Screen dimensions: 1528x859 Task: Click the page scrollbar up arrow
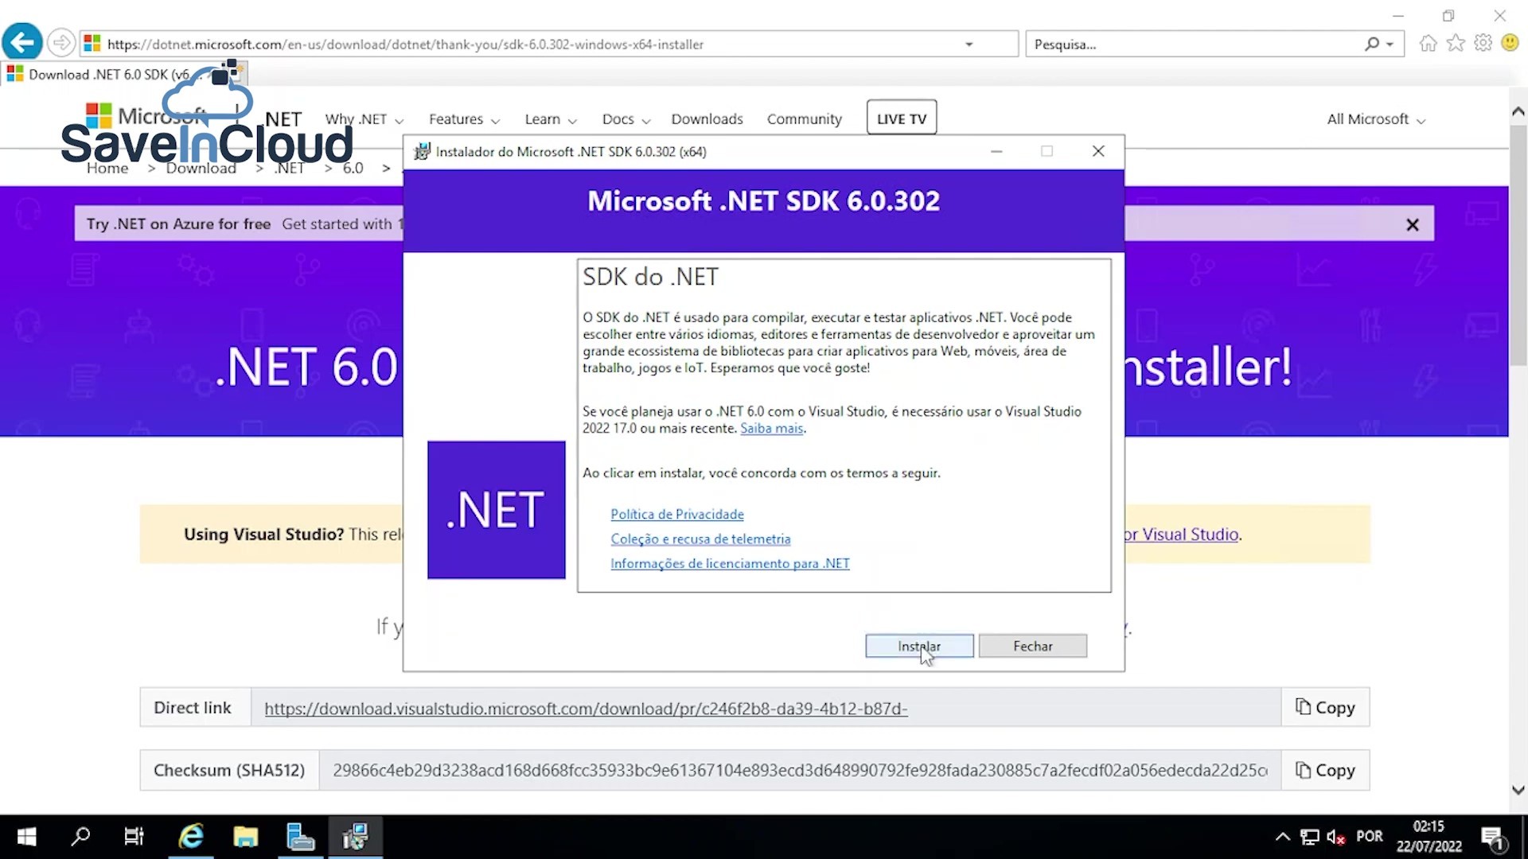point(1518,112)
